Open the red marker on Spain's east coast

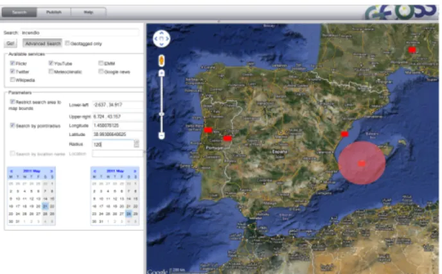coord(344,134)
